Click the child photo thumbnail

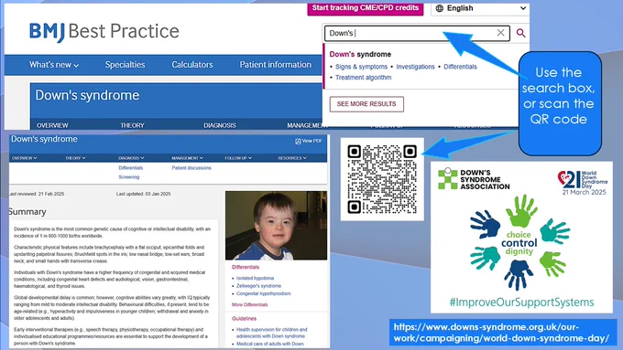tap(276, 226)
